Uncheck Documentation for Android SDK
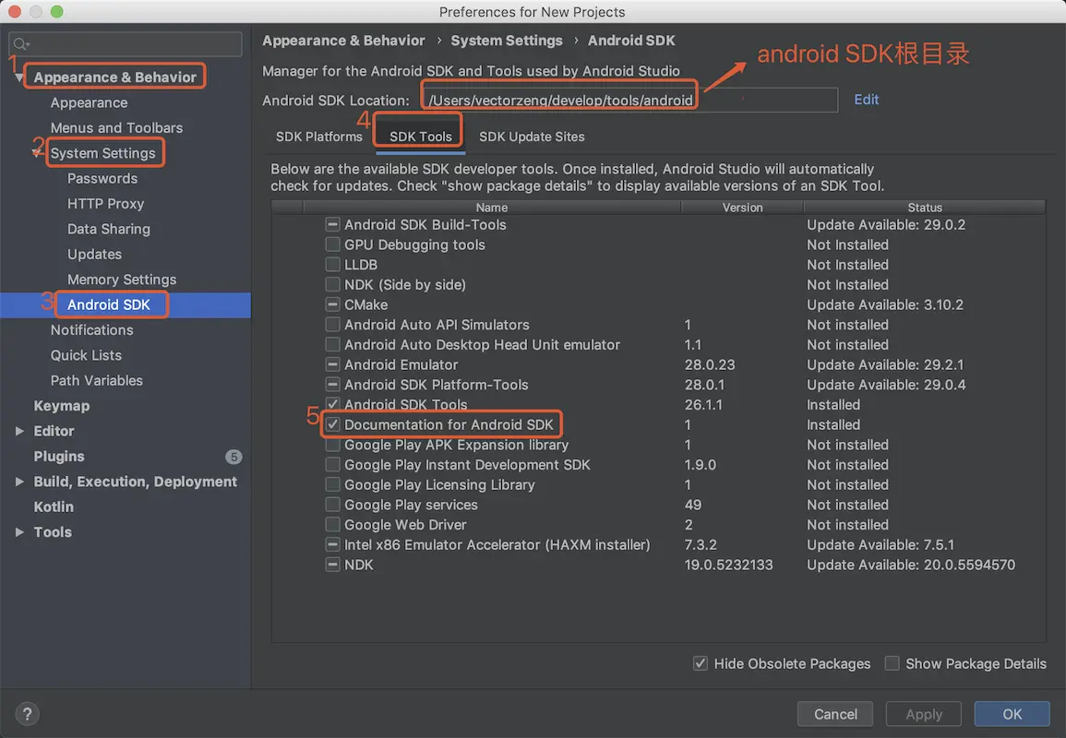The height and width of the screenshot is (738, 1066). (332, 425)
